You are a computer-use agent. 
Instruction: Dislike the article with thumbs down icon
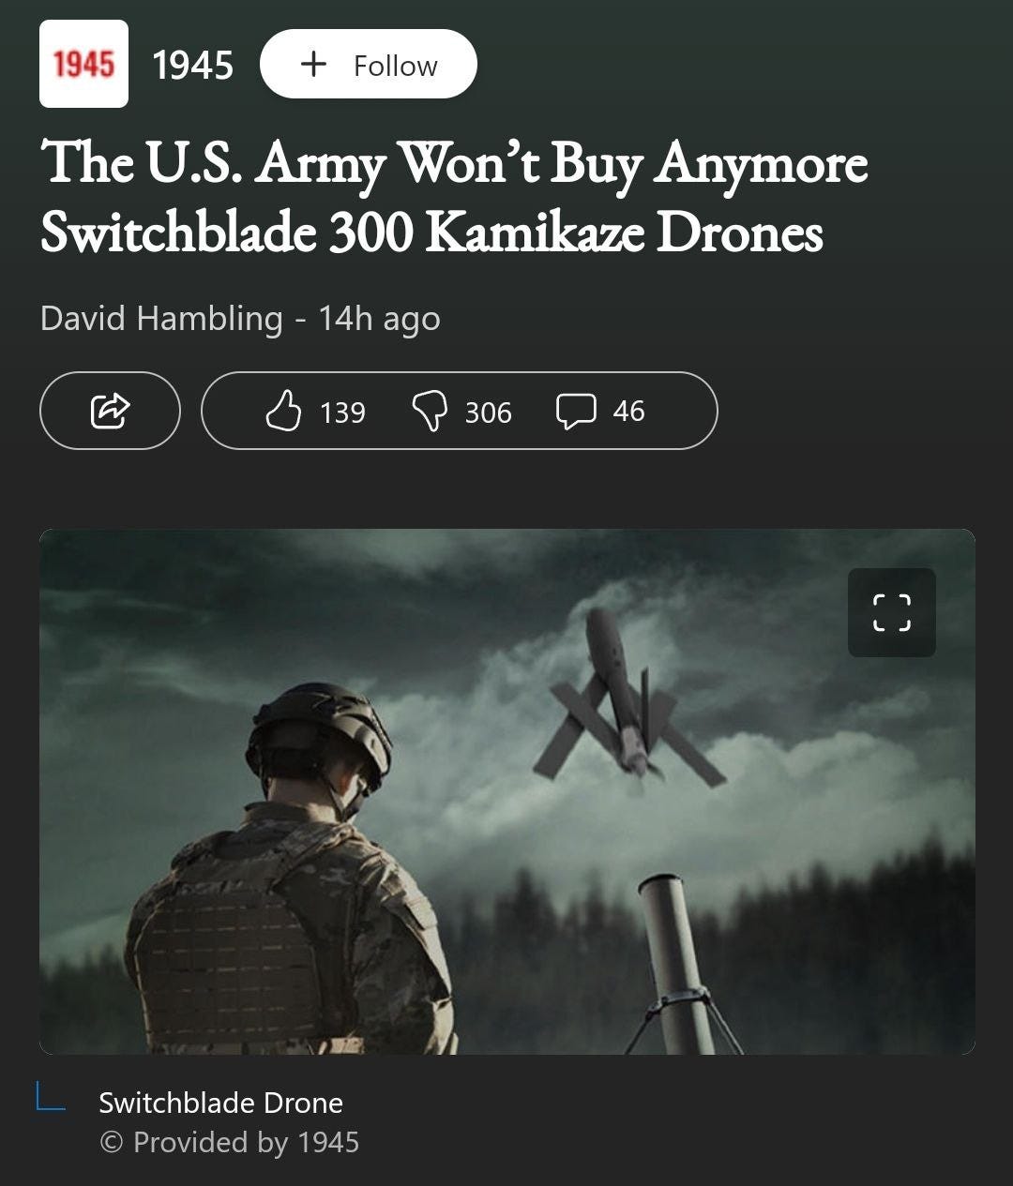tap(431, 412)
